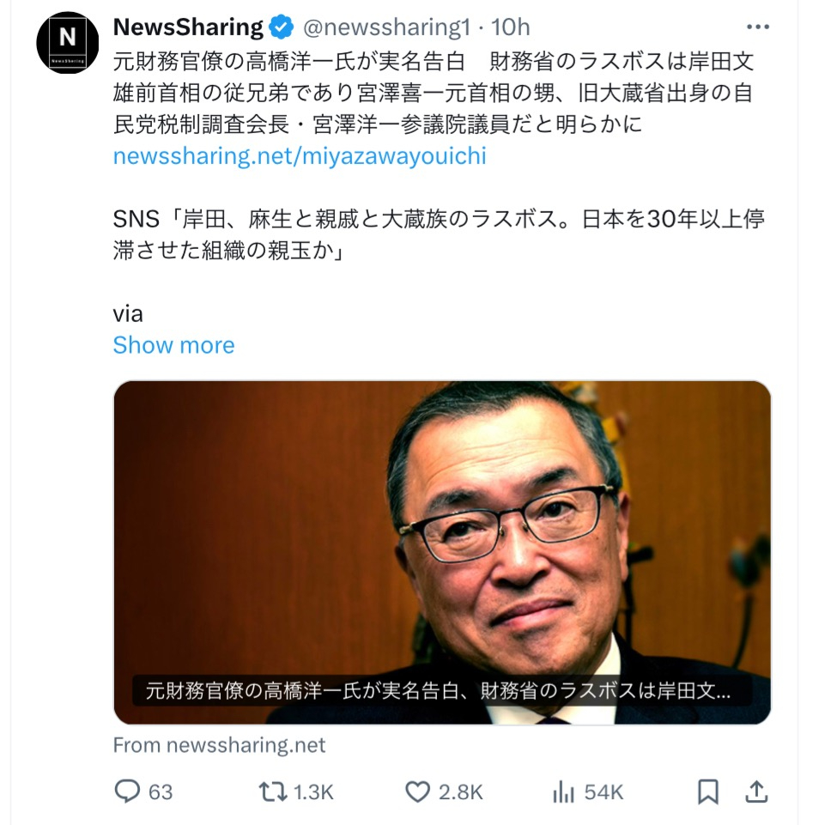Open the @newssharing1 handle
The image size is (837, 825).
pyautogui.click(x=386, y=27)
